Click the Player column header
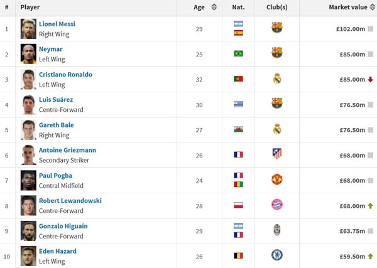 pos(30,8)
